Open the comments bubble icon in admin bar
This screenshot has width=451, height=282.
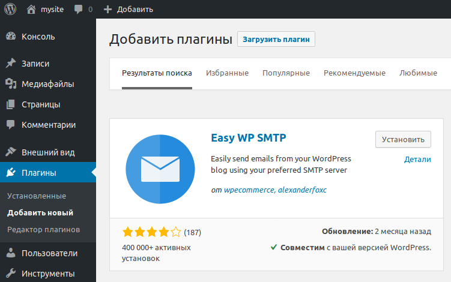78,9
